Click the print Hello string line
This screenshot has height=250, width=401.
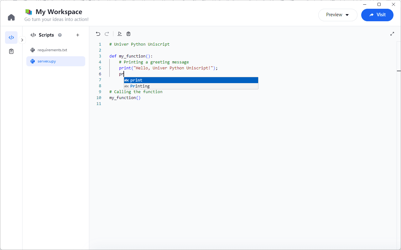coord(168,68)
